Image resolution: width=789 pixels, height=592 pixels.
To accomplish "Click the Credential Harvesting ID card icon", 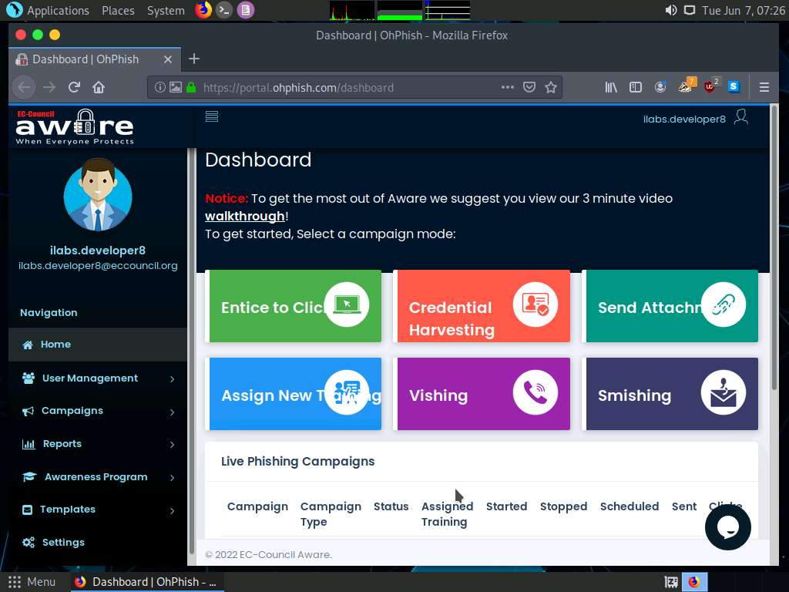I will [535, 304].
